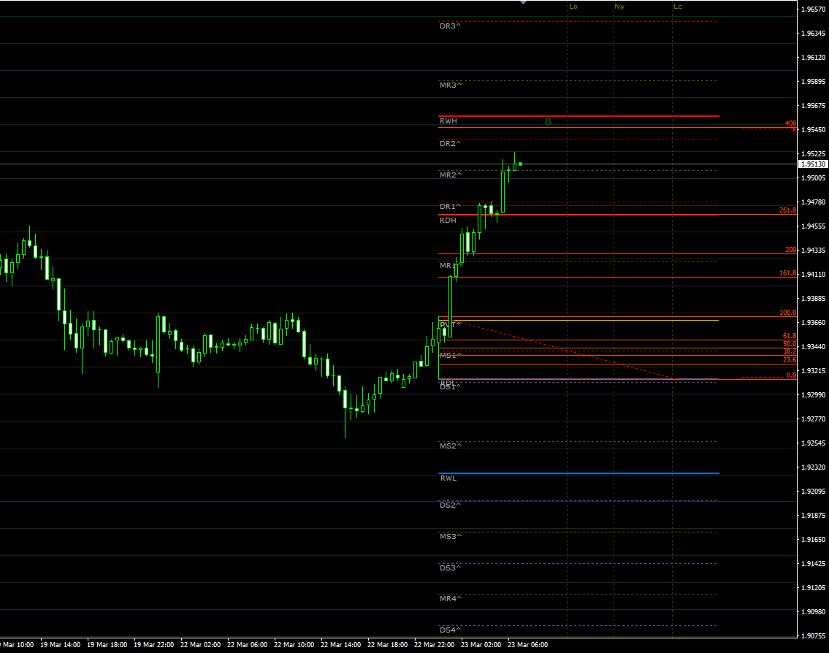
Task: Click the RWH weekly high label
Action: [x=448, y=121]
